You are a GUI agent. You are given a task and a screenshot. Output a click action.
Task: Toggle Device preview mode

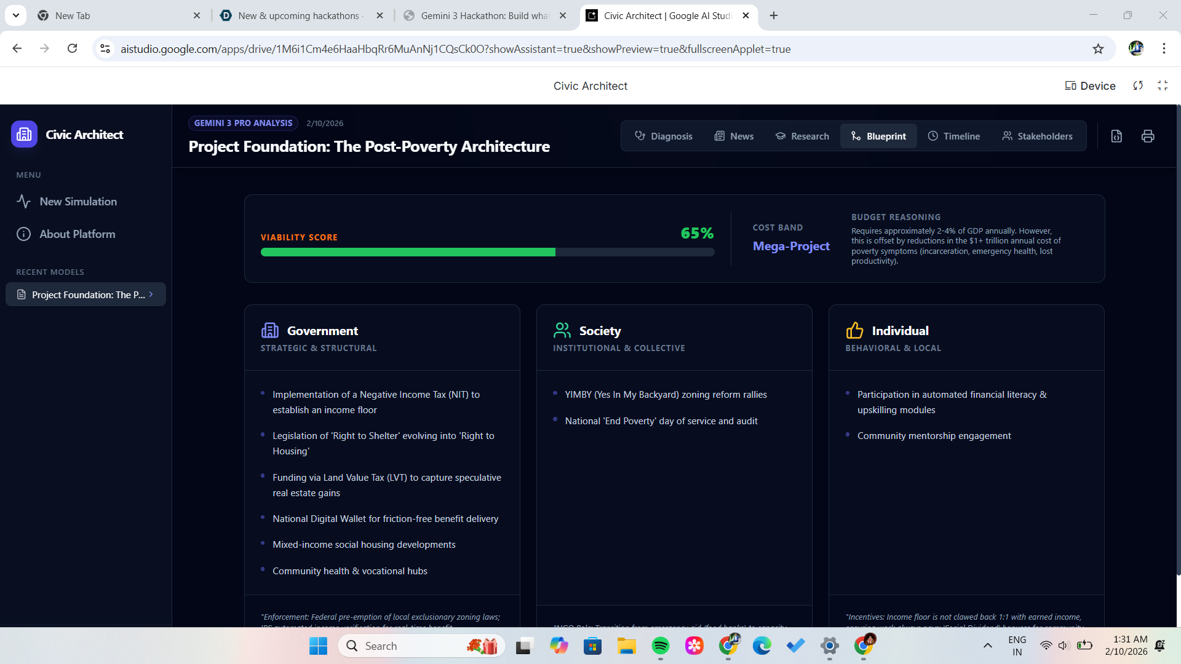1090,86
